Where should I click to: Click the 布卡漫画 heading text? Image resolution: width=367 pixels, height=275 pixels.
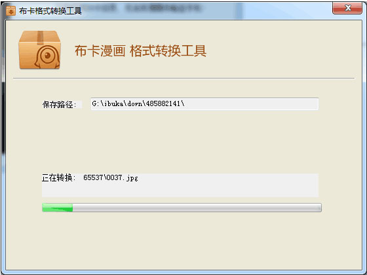point(100,51)
